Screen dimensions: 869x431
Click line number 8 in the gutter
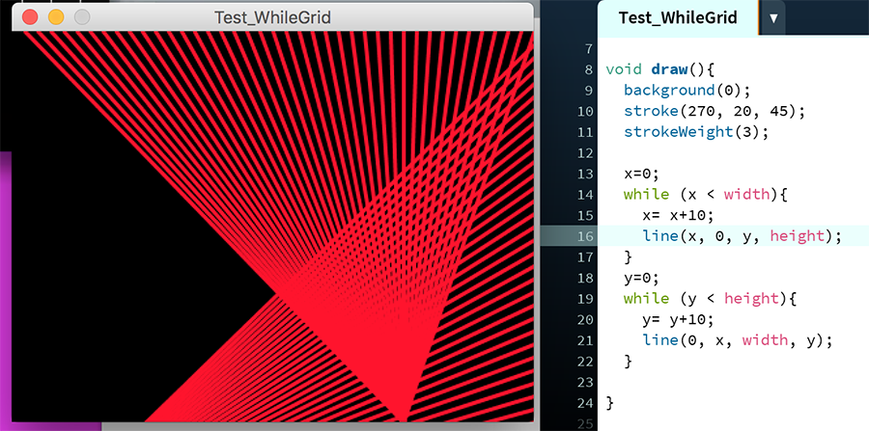589,70
